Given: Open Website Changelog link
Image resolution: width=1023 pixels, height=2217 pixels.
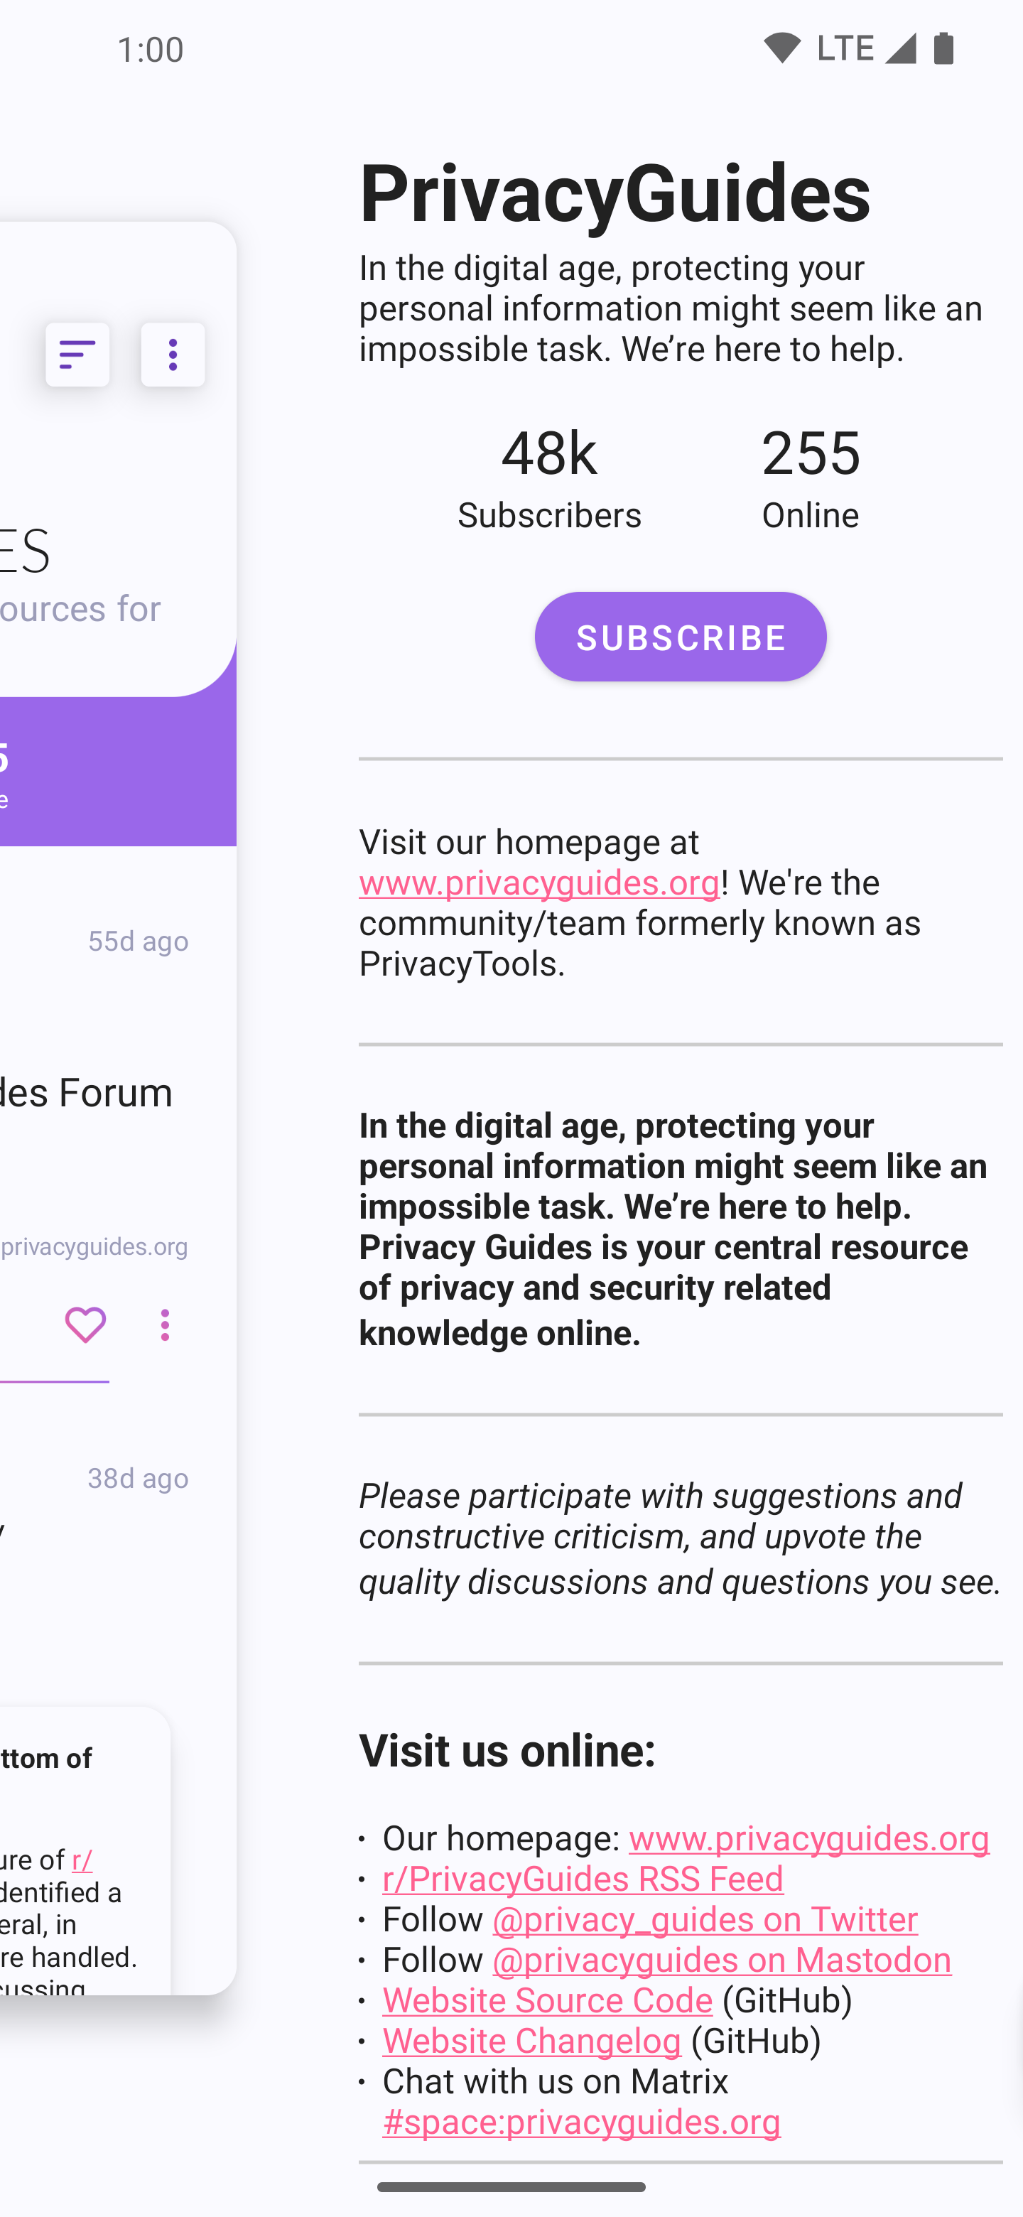Looking at the screenshot, I should [x=531, y=2041].
